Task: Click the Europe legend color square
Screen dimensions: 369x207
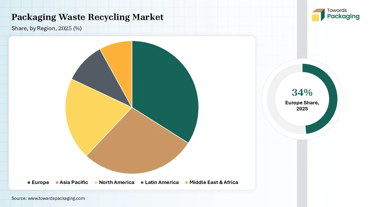Action: pyautogui.click(x=29, y=183)
